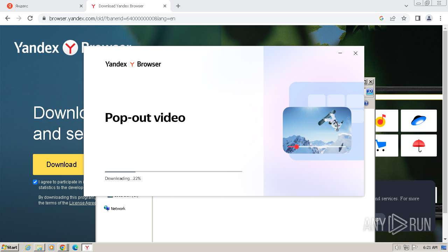
Task: Open the Chrome profile avatar
Action: coord(429,18)
